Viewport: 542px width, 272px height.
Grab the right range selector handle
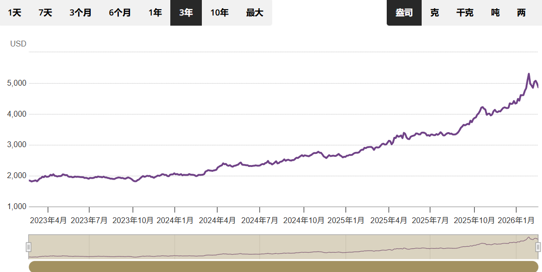tap(538, 247)
